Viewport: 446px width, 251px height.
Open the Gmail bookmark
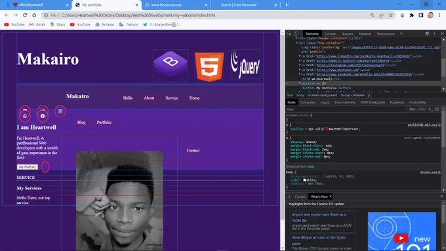point(37,25)
